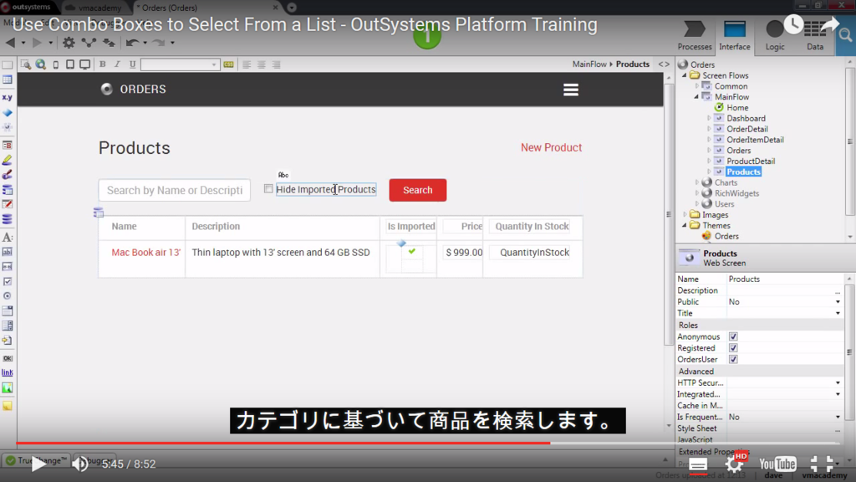Screen dimensions: 856x482
Task: Collapse the MainFlow tree node
Action: (x=696, y=97)
